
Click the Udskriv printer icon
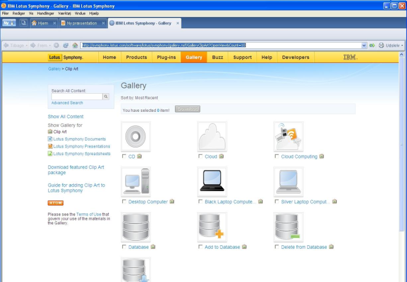click(x=381, y=45)
